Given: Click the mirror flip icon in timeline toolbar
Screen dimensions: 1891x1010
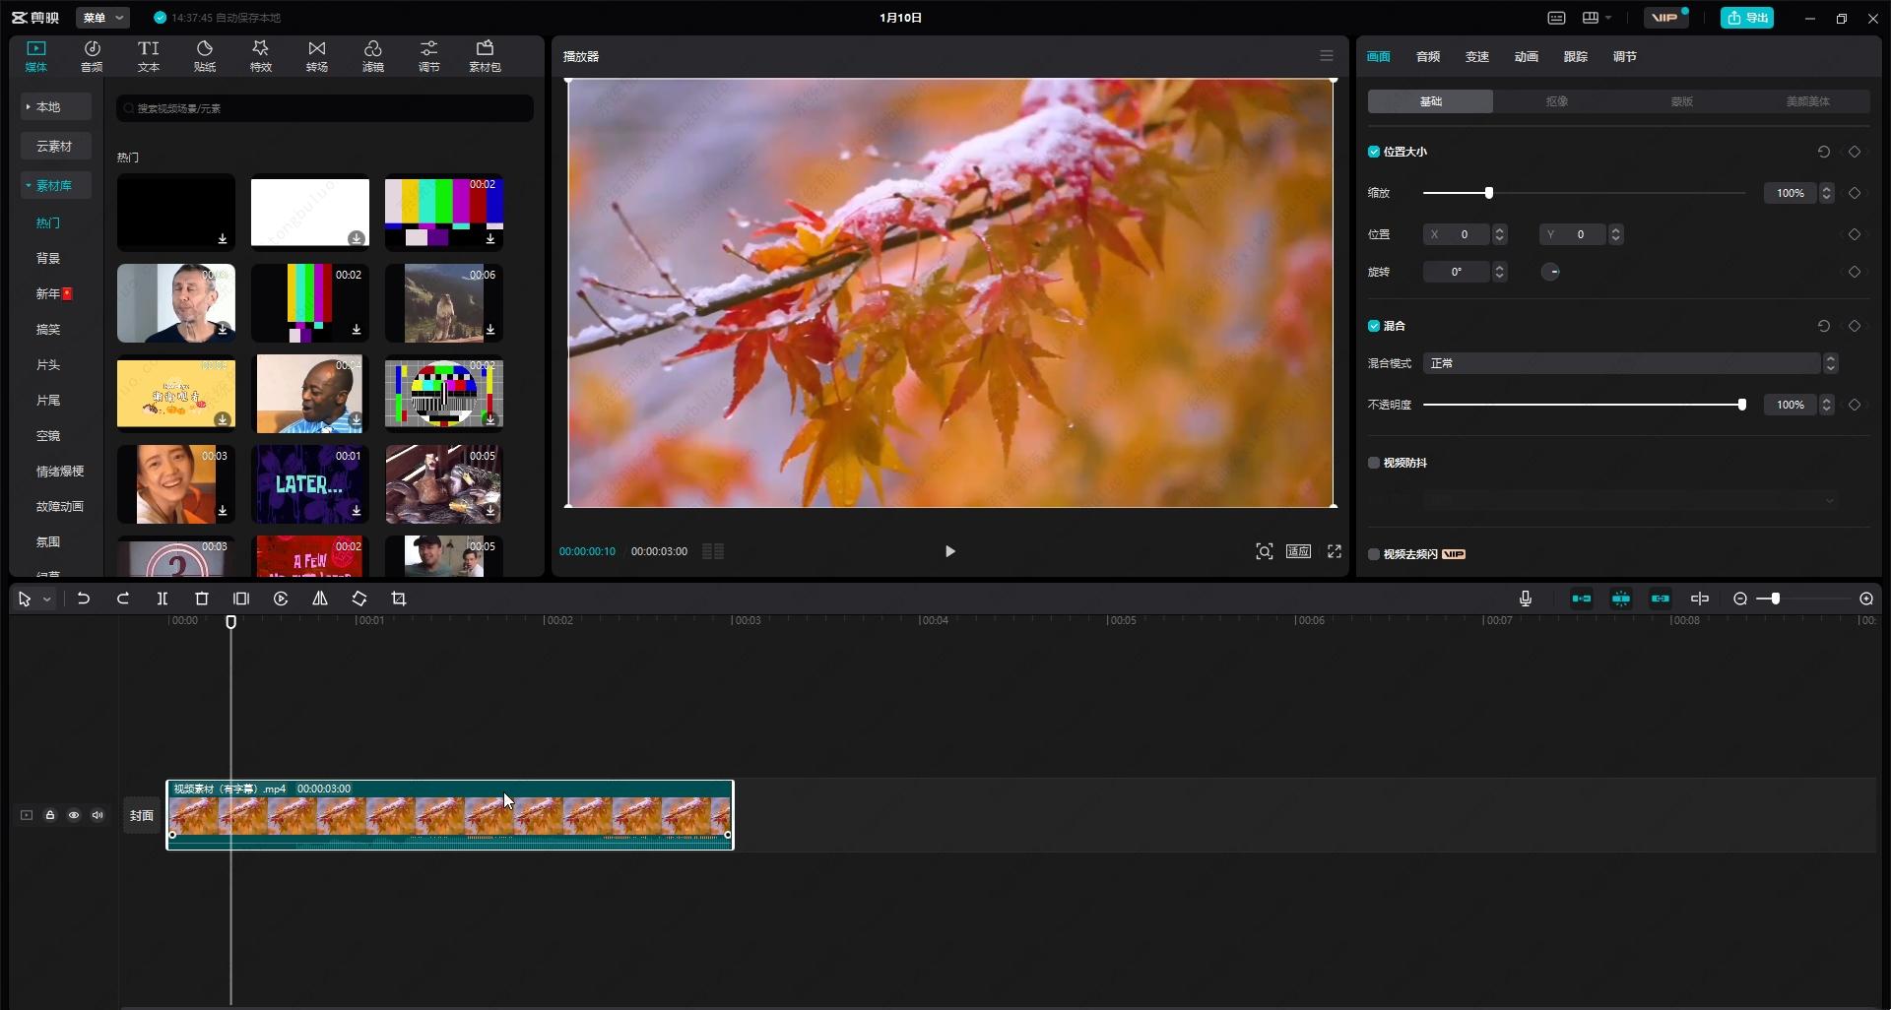Looking at the screenshot, I should [320, 599].
